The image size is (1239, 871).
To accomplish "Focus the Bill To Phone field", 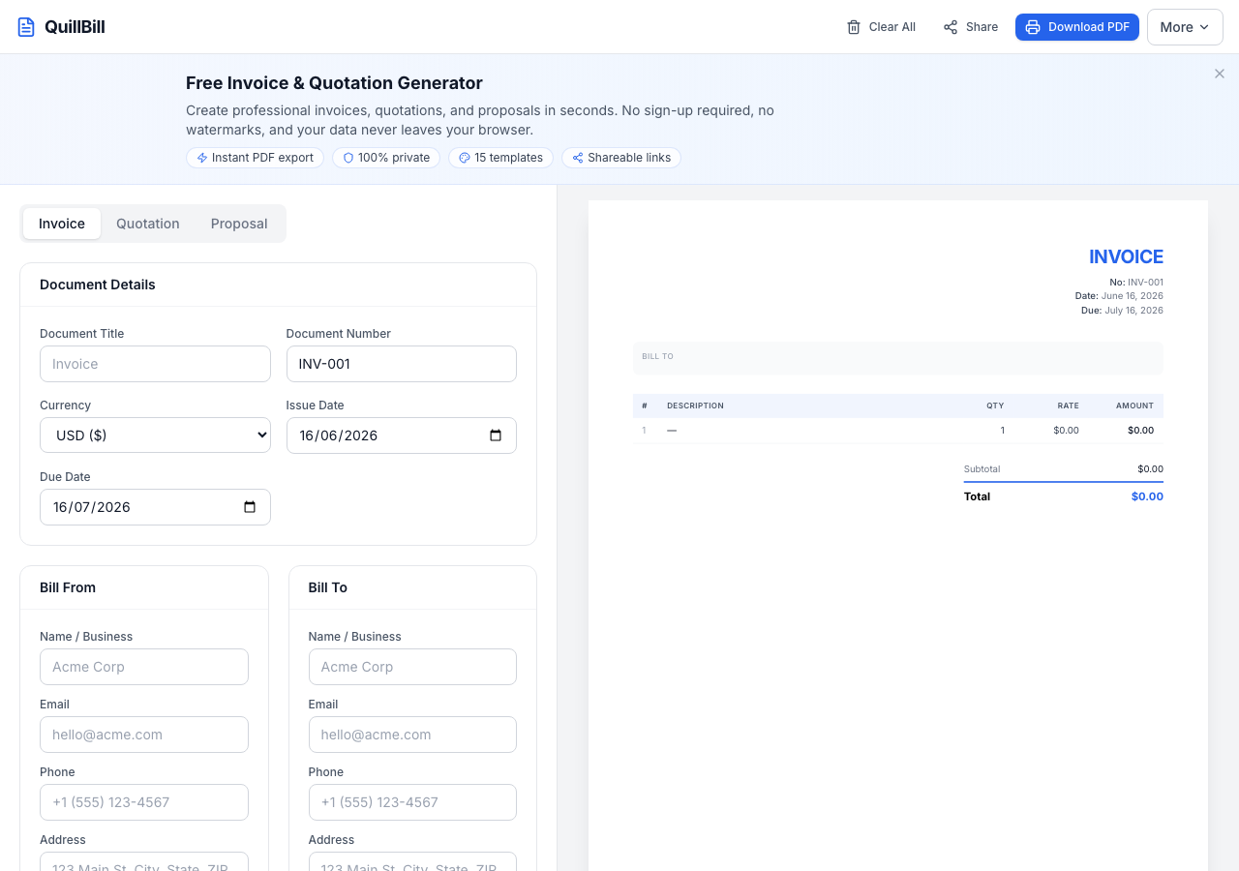I will (412, 802).
